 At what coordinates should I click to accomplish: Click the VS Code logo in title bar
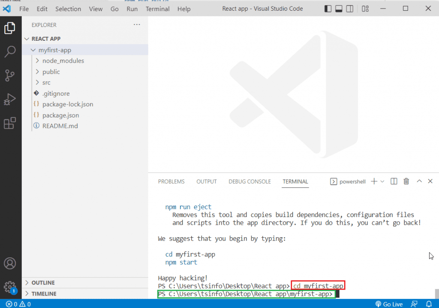(7, 9)
